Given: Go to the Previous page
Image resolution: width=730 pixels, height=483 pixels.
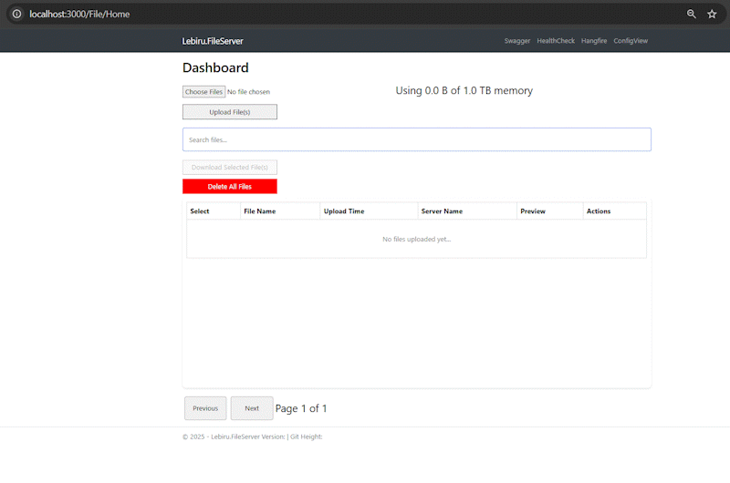Looking at the screenshot, I should (x=205, y=408).
